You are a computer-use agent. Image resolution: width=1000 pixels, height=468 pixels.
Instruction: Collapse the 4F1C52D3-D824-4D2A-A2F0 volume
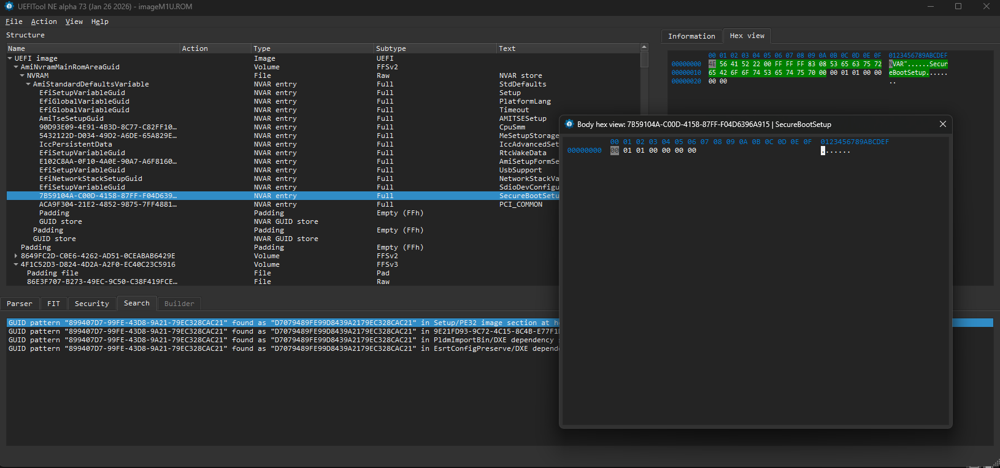point(16,264)
